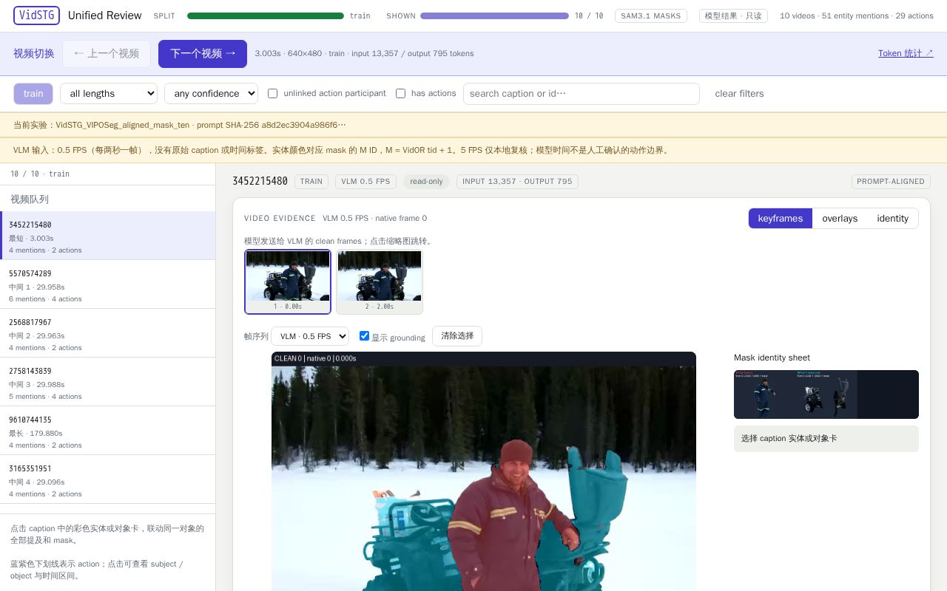Click the TRAIN badge beside the video ID
The height and width of the screenshot is (591, 947).
coord(311,182)
